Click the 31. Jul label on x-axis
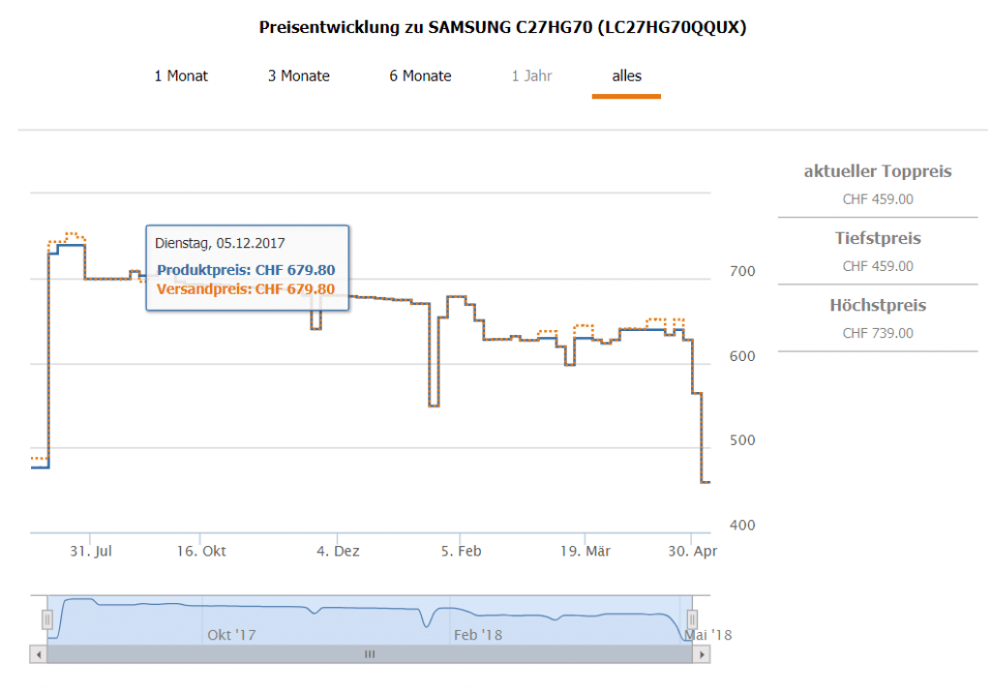Screen dimensions: 991x693 (91, 551)
